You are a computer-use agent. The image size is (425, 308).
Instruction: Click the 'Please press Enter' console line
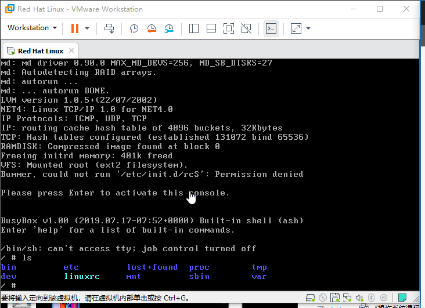pos(115,193)
